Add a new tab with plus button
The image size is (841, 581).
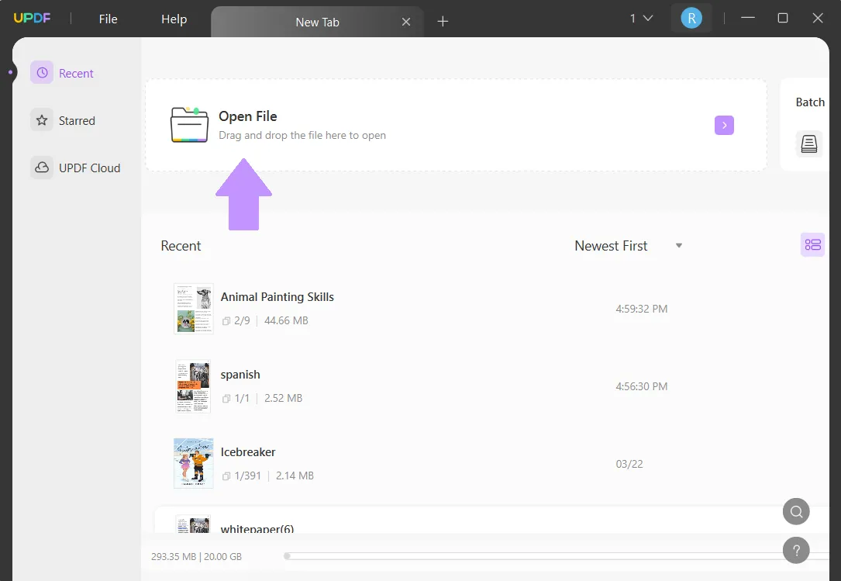click(x=443, y=22)
